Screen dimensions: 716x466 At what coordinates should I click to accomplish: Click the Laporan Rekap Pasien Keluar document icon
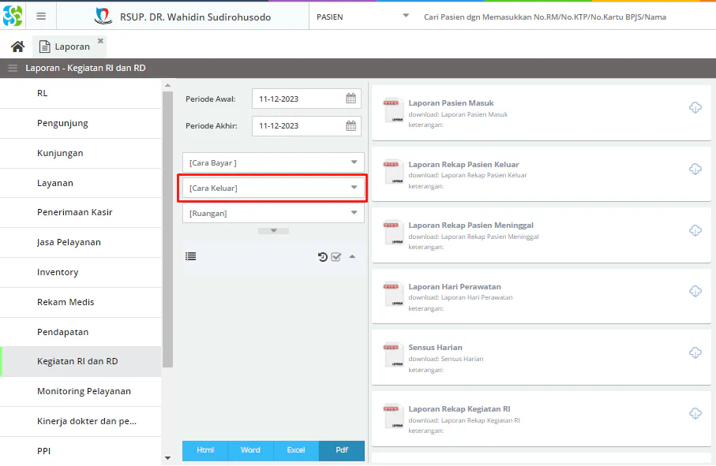393,171
